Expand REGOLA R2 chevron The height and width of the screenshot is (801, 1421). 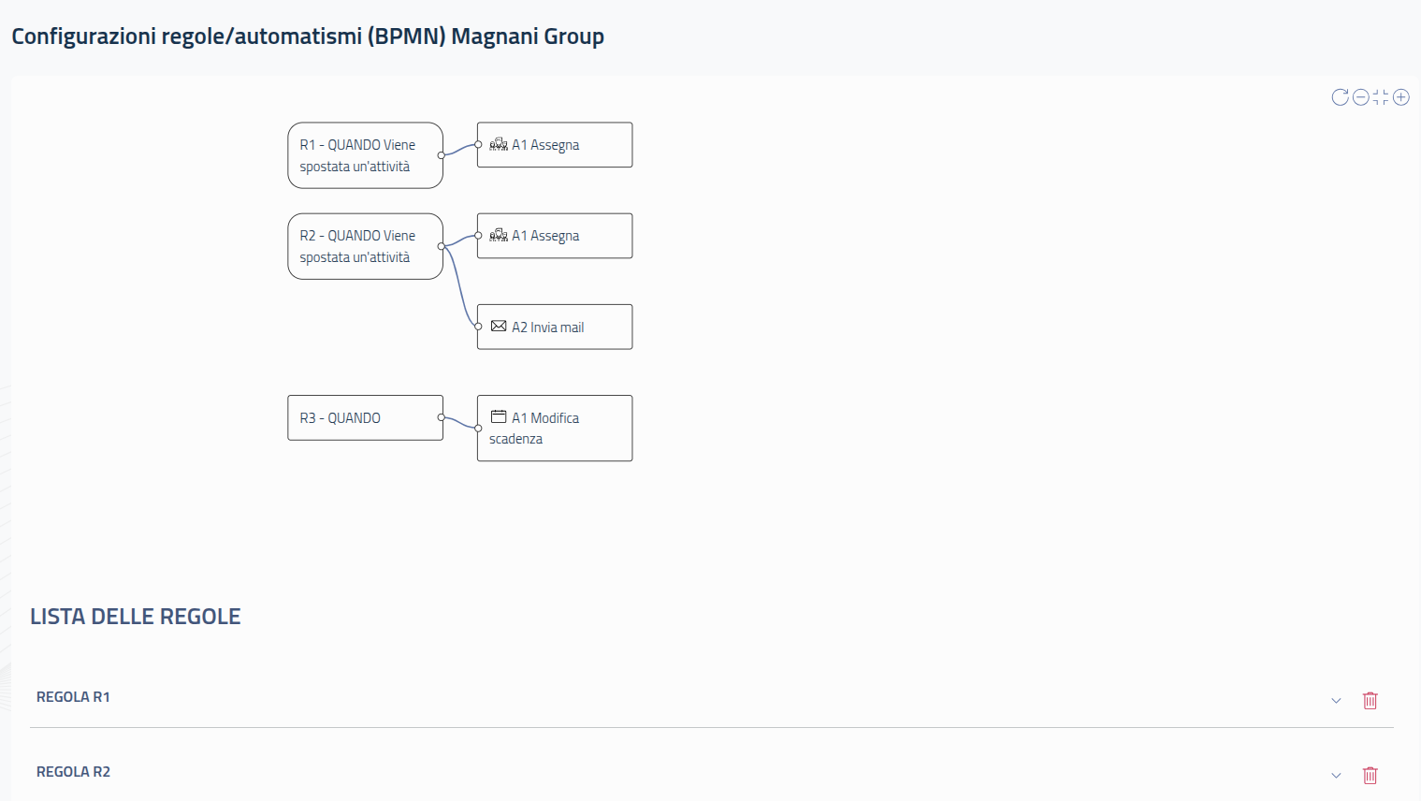(x=1336, y=776)
